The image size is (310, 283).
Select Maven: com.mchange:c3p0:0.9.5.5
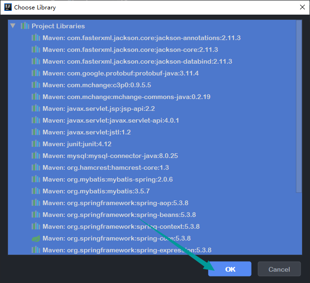pos(97,85)
